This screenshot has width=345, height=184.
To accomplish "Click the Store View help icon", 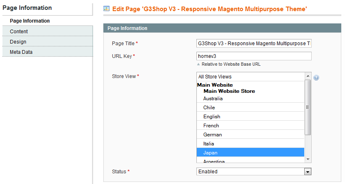I will point(316,78).
